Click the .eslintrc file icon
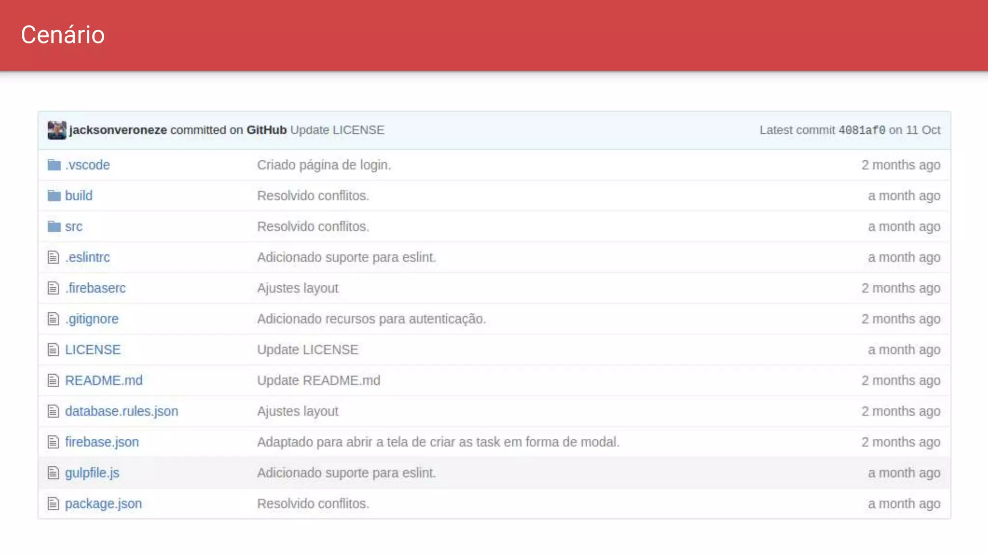This screenshot has width=988, height=556. click(53, 257)
